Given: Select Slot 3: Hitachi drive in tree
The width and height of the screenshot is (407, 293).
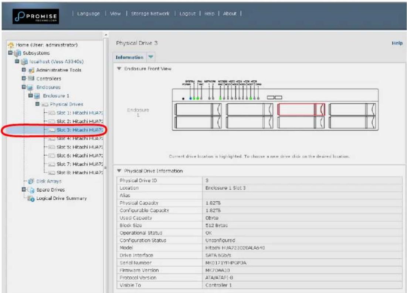Looking at the screenshot, I should pyautogui.click(x=80, y=130).
